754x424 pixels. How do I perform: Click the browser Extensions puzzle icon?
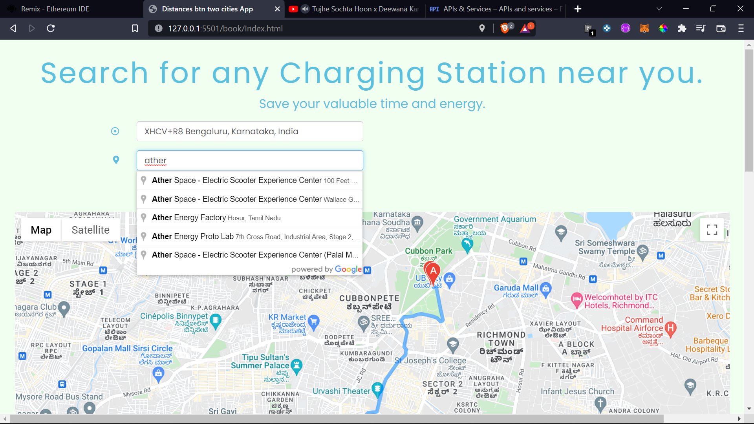coord(682,28)
